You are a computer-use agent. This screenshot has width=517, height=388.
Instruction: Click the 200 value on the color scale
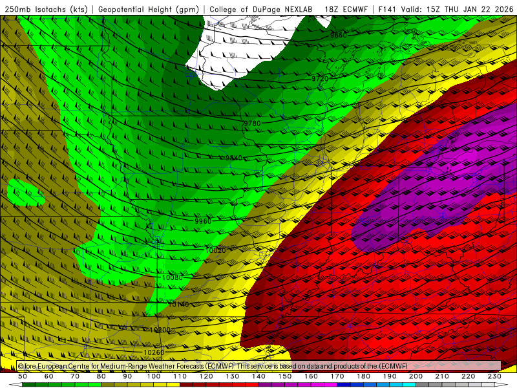tap(416, 376)
